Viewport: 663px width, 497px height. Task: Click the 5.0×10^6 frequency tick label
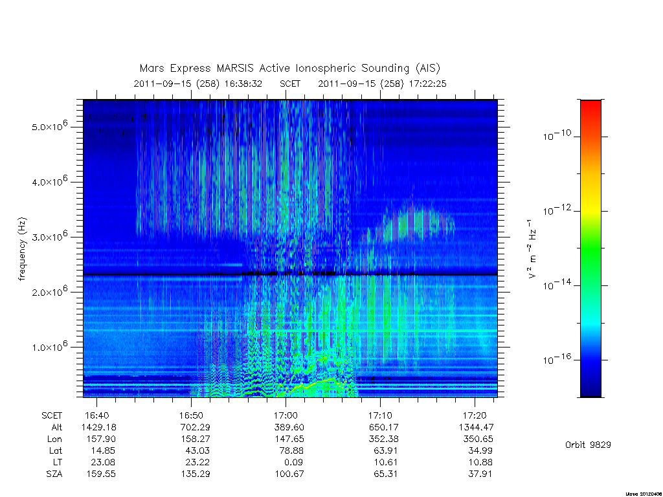[49, 126]
